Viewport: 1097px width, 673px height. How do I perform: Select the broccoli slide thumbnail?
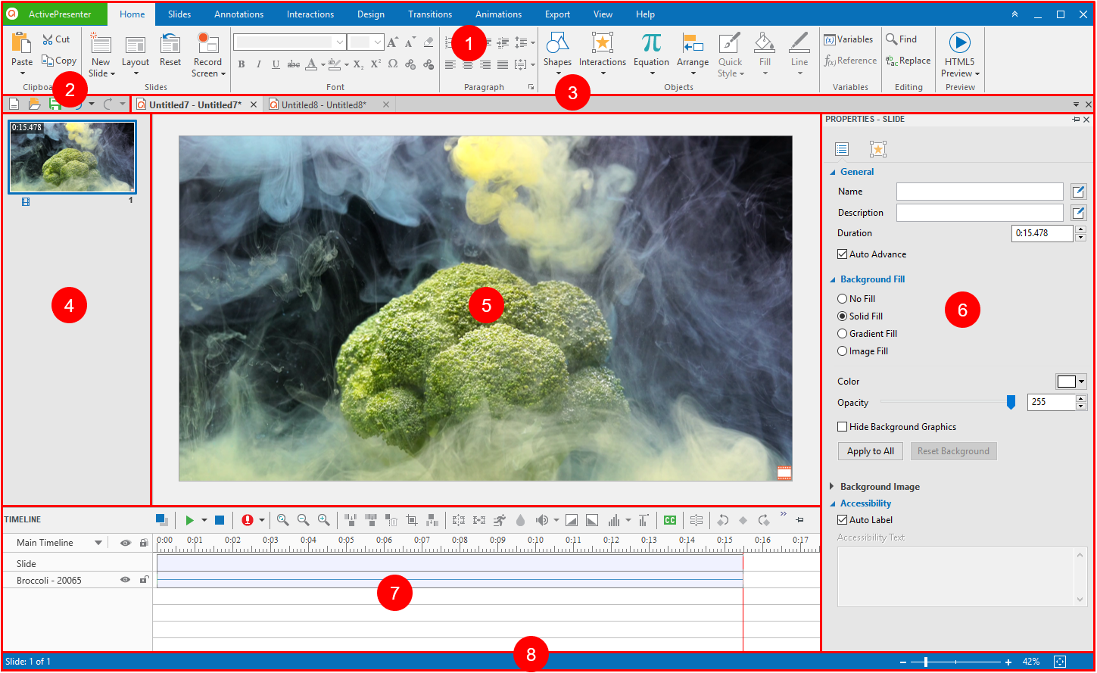point(73,157)
